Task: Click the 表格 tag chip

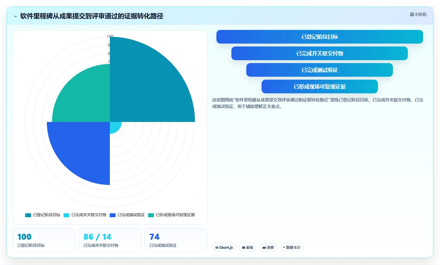Action: coord(247,247)
